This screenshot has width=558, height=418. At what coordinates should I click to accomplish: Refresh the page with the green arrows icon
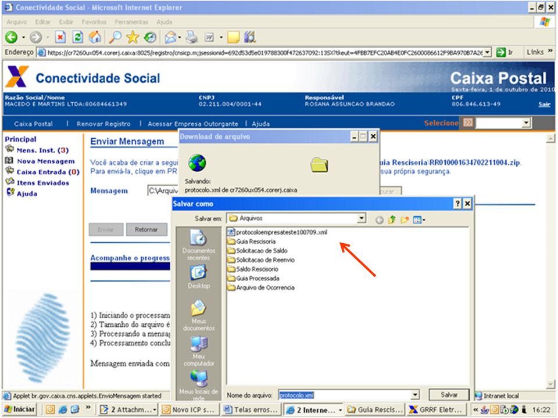(77, 37)
